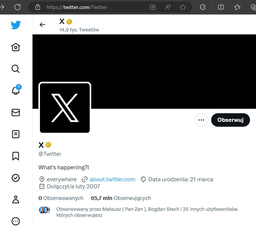Go back with the left arrow
256x228 pixels.
[42, 25]
